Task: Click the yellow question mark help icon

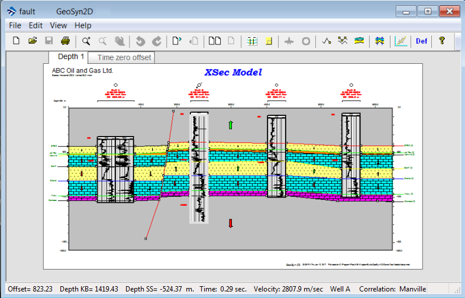Action: [441, 41]
